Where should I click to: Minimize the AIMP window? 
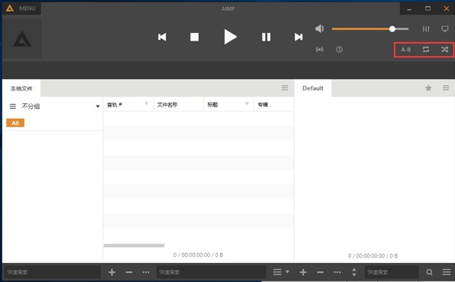point(409,9)
